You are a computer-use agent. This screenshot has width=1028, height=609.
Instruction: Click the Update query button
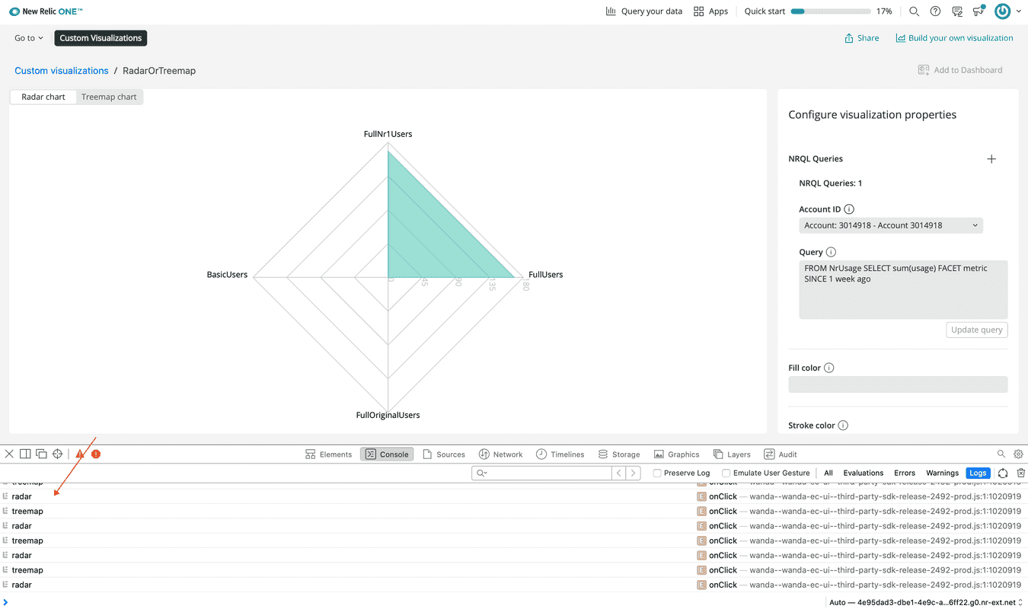(977, 330)
